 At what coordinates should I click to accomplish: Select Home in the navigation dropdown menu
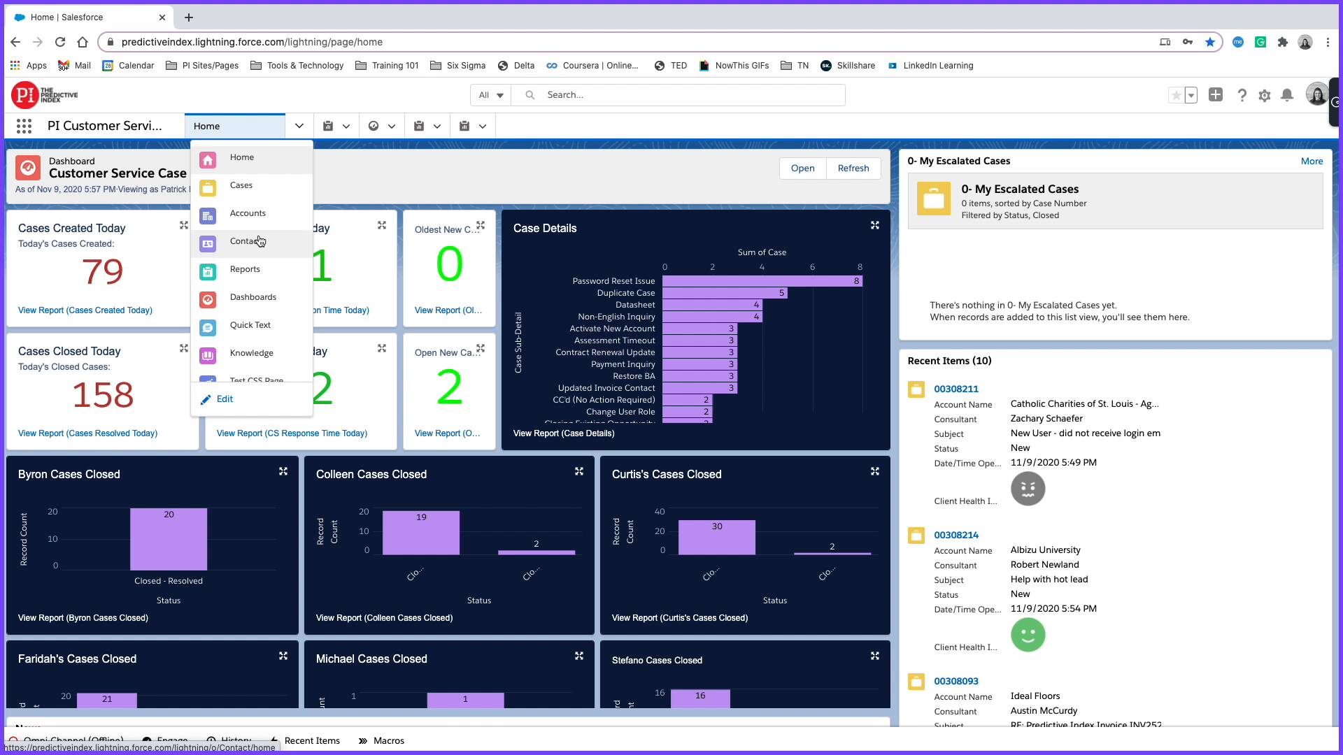(x=252, y=158)
